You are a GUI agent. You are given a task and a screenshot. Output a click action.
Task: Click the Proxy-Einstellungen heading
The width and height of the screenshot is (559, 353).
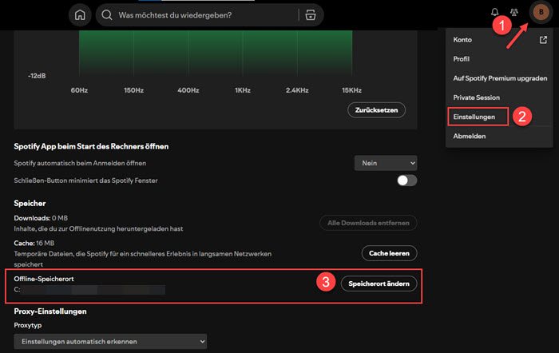(x=50, y=311)
